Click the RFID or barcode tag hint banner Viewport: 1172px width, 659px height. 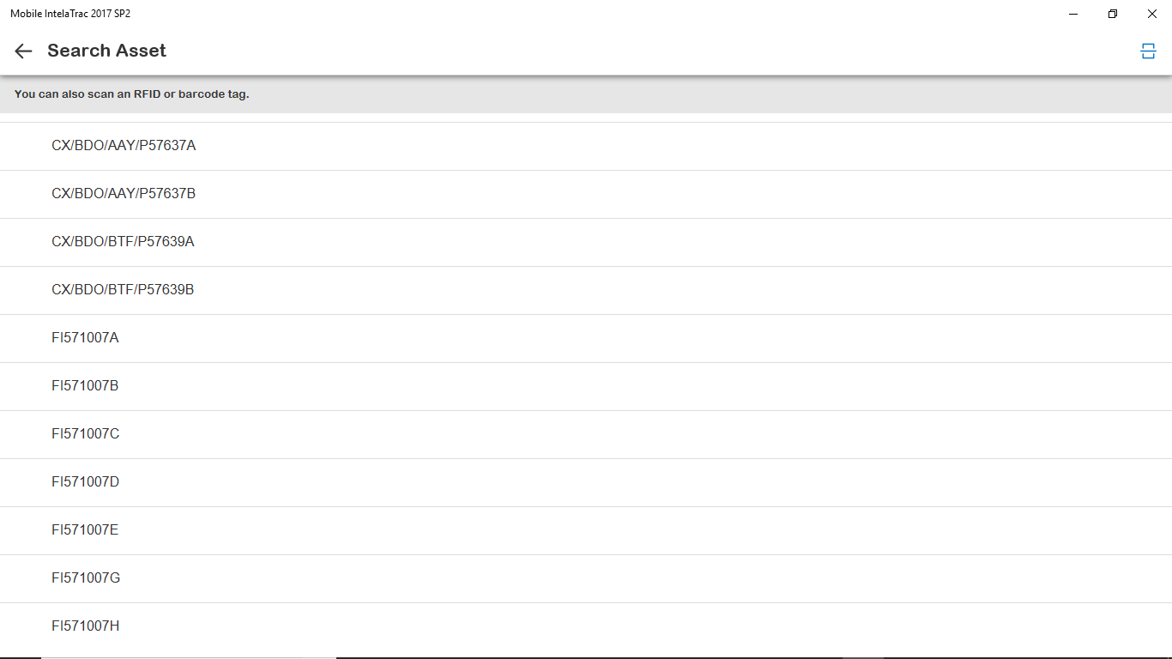pyautogui.click(x=586, y=94)
